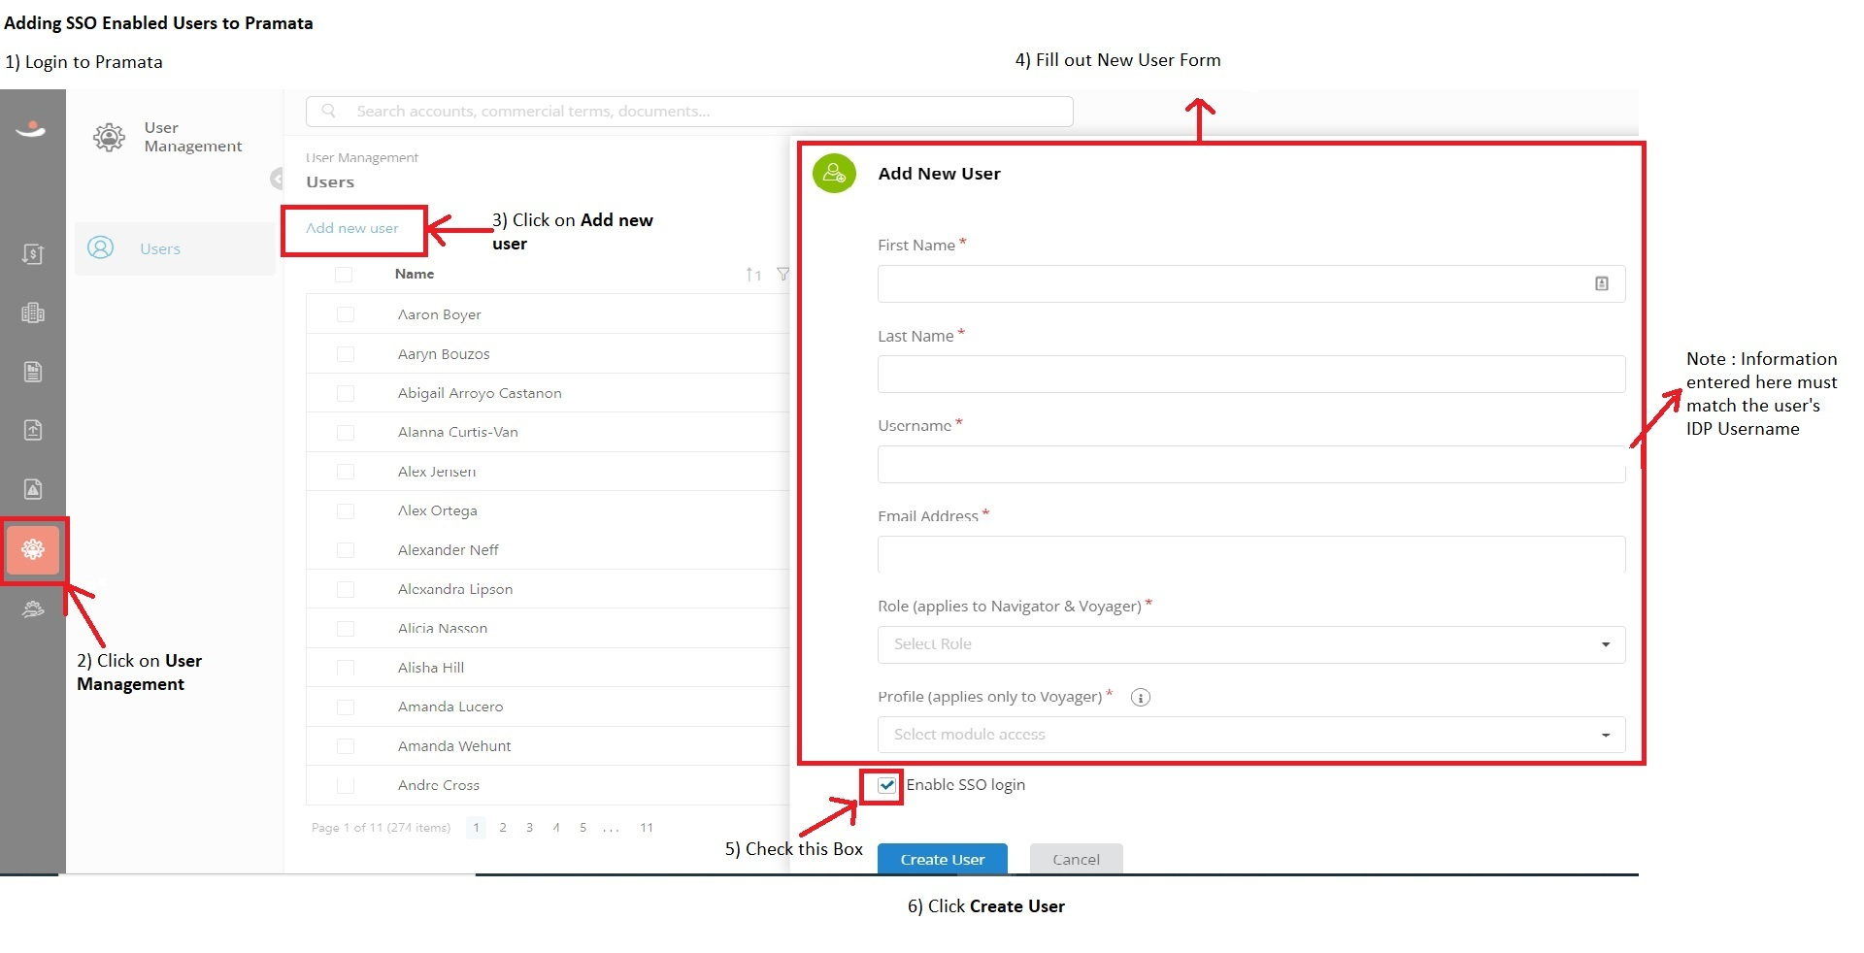Go to page 11 of users
The image size is (1864, 953).
point(647,828)
